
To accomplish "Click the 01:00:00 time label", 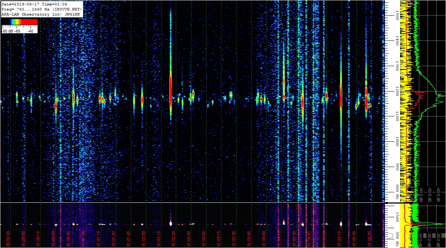I will [x=23, y=239].
